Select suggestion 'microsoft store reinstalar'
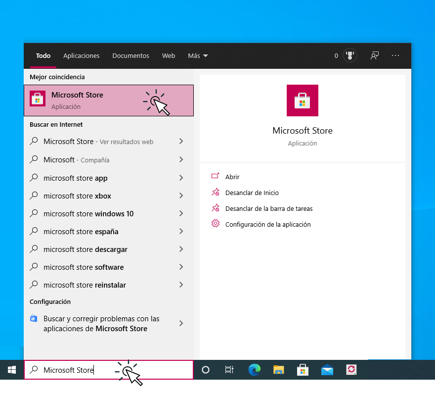Viewport: 435px width, 396px height. coord(109,285)
